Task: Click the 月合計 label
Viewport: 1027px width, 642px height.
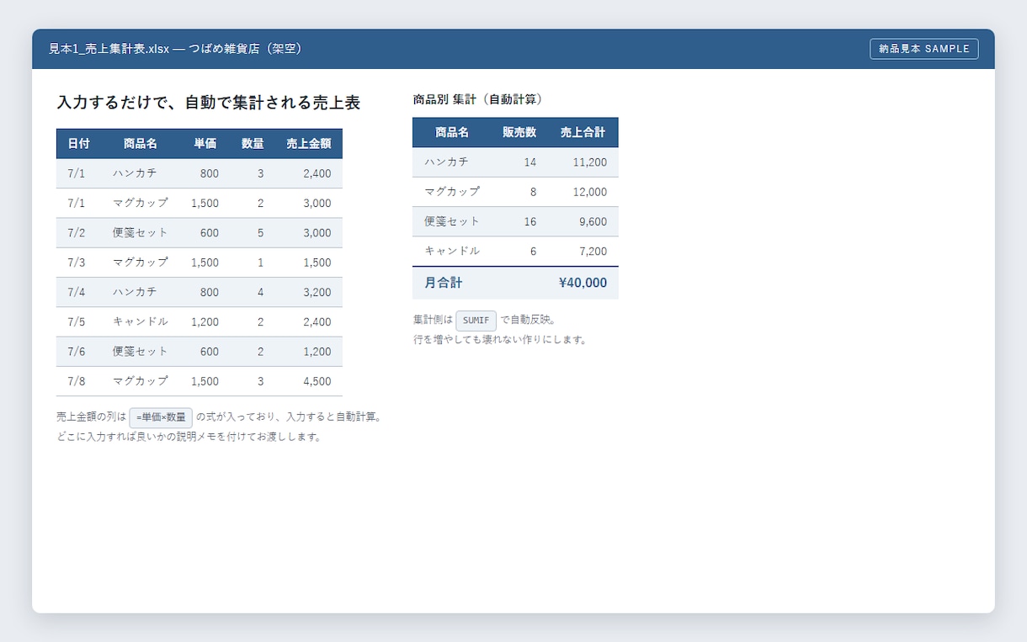Action: (443, 283)
